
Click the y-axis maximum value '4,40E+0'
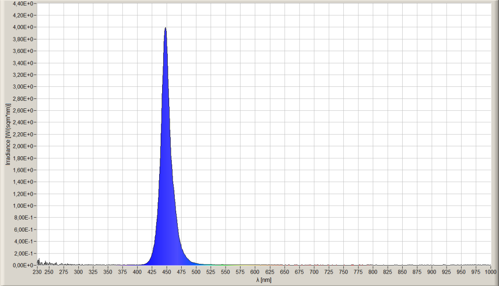point(23,3)
